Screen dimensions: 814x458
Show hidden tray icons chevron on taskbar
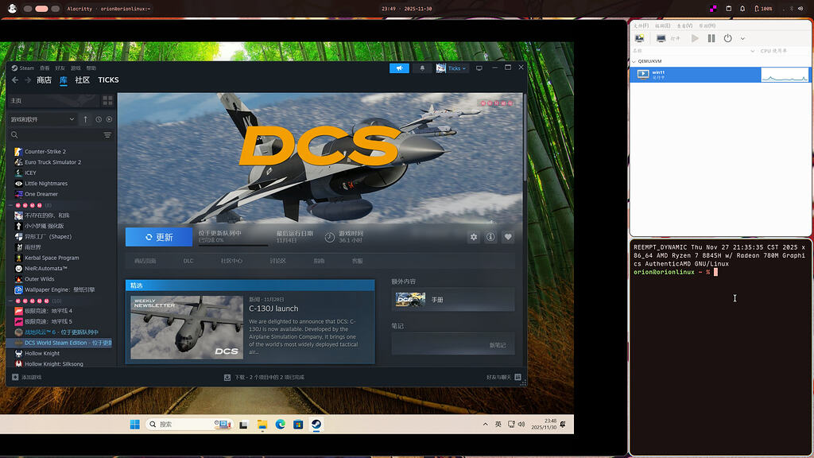[486, 425]
